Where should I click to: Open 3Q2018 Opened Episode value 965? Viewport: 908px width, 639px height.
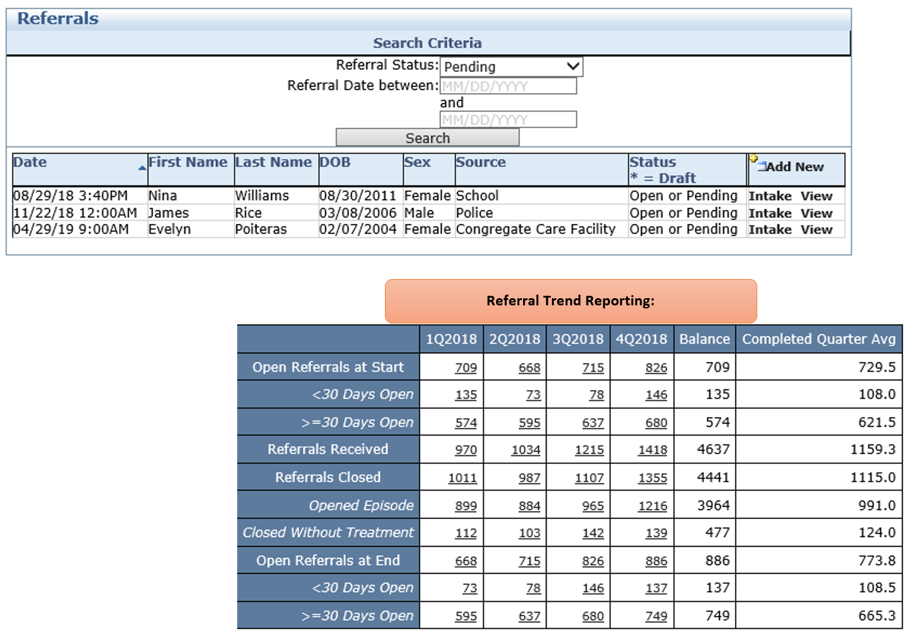[593, 506]
